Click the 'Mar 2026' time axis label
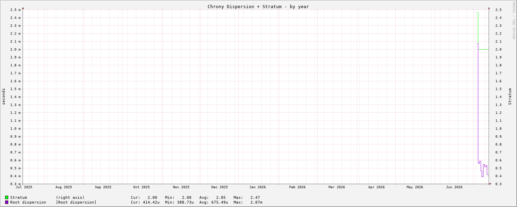 [337, 187]
